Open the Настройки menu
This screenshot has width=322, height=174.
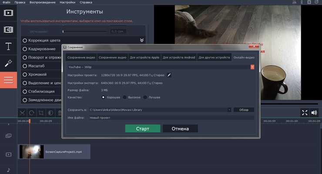pyautogui.click(x=67, y=2)
